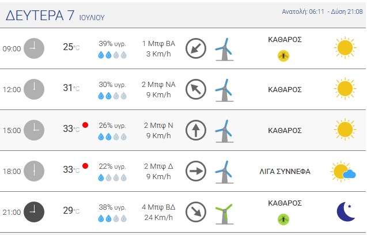Click the right-pointing wind arrow at 18:00
This screenshot has height=235, width=367.
(x=196, y=171)
